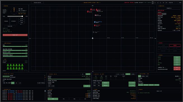The height and width of the screenshot is (102, 183).
Task: Click the last crew member icon in bottom row
Action: coord(22,68)
